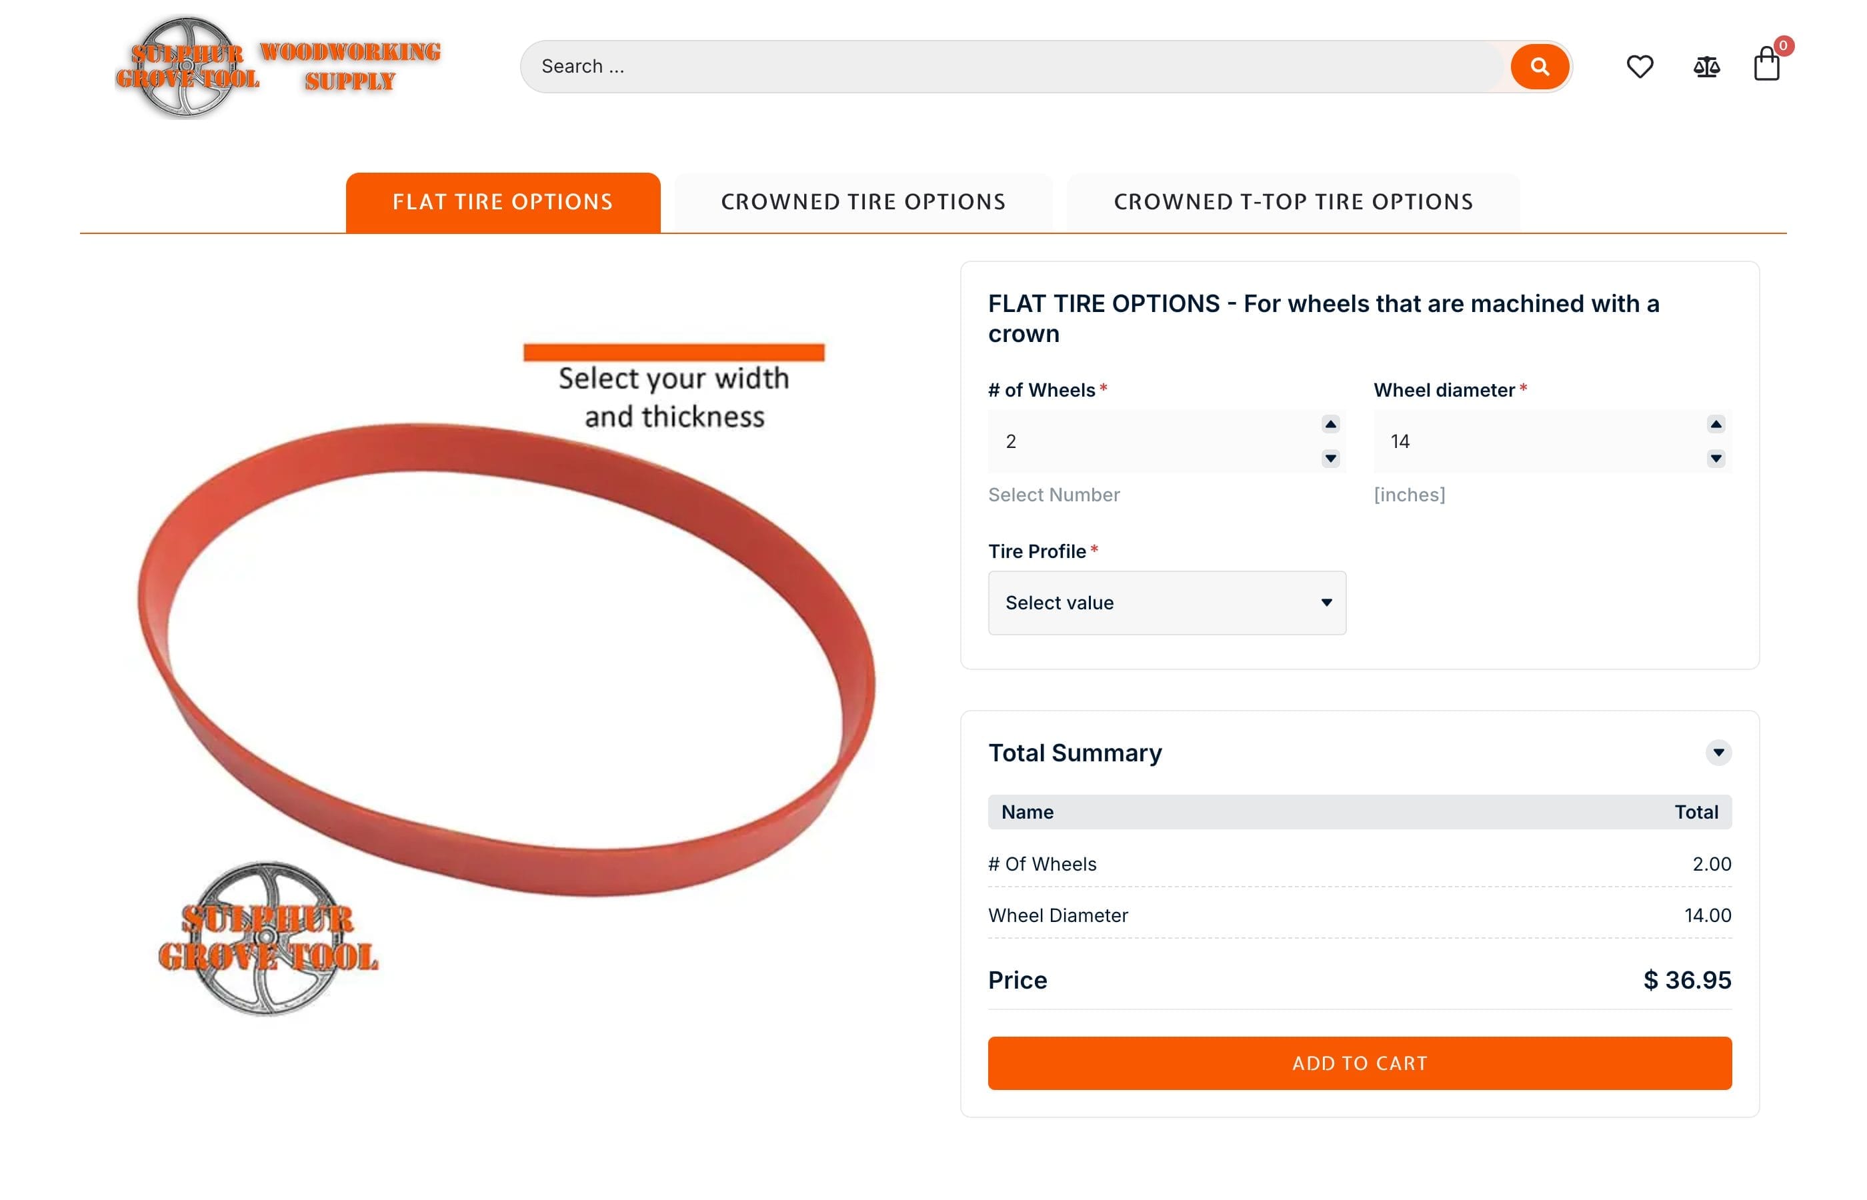Decrease wheel diameter using down arrow
This screenshot has height=1200, width=1867.
1715,458
